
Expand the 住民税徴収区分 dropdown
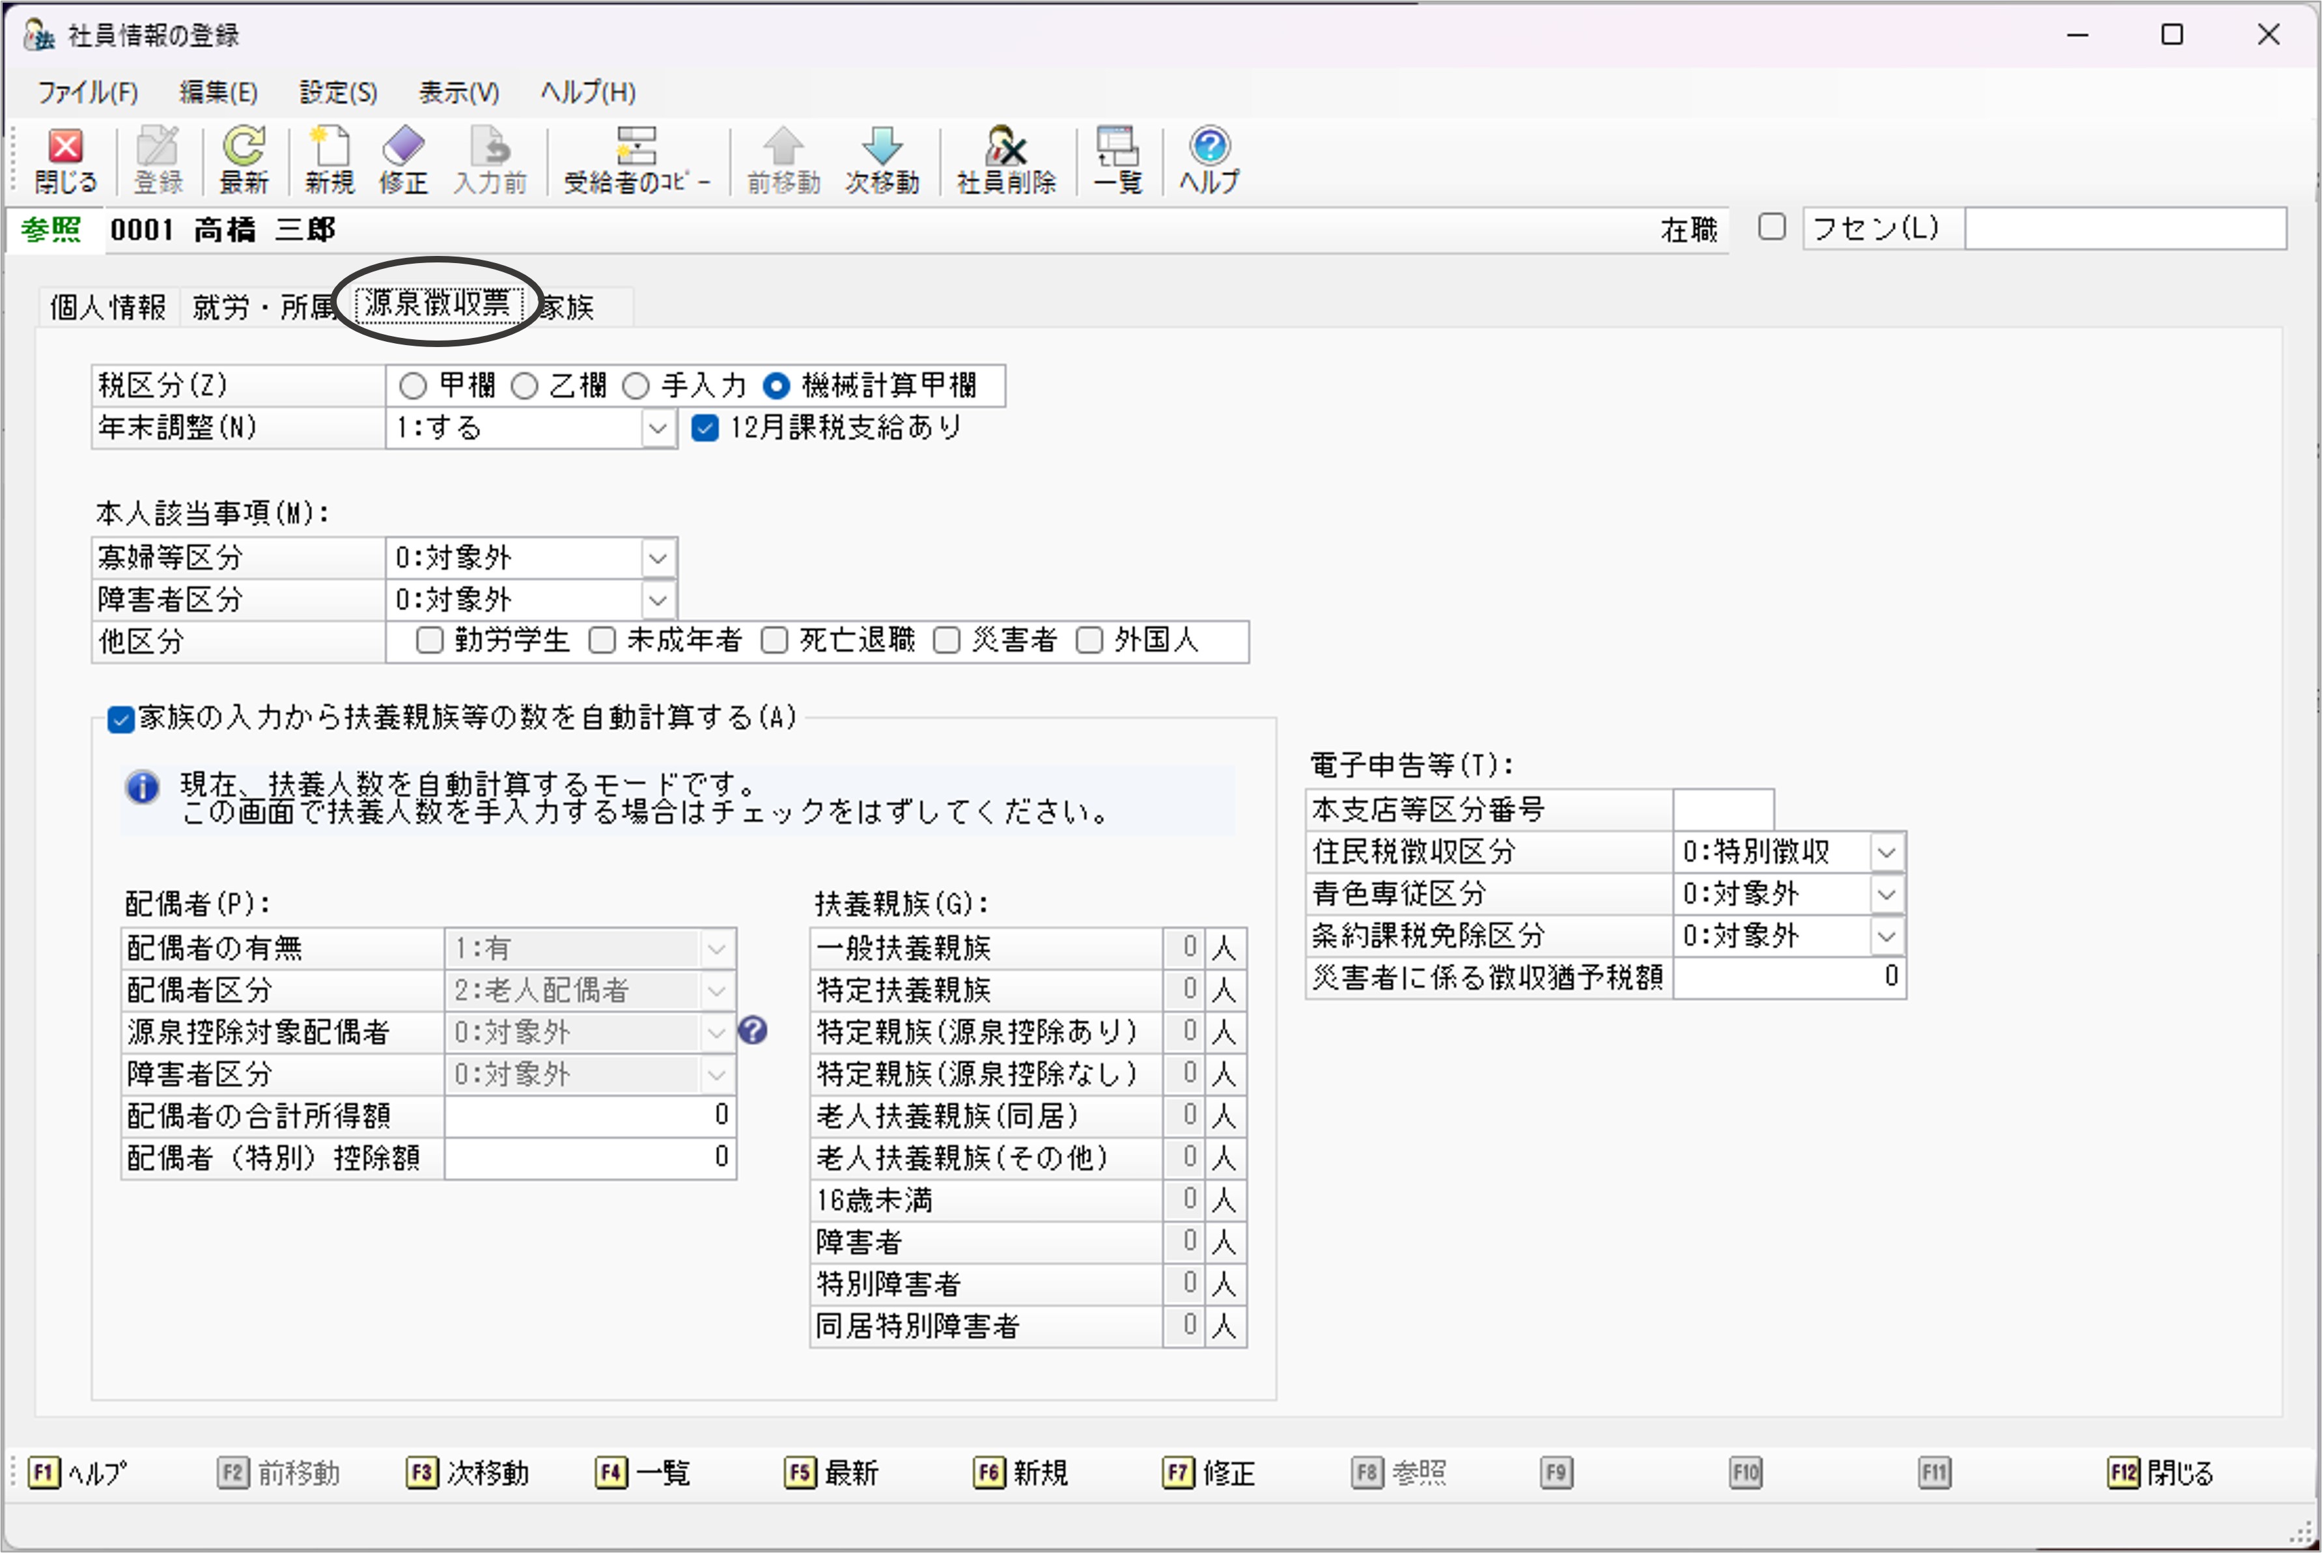(1886, 852)
